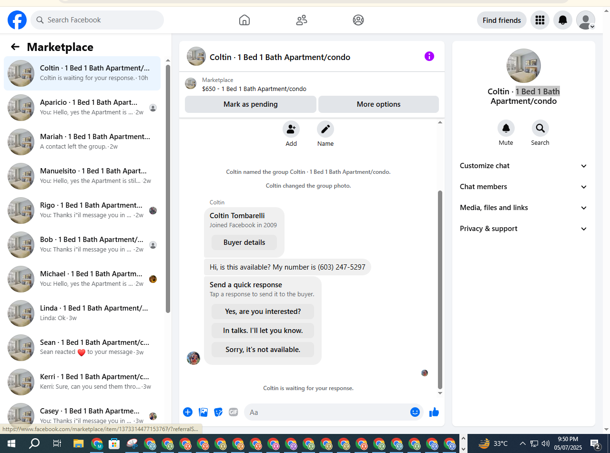Open conversation information purple icon

[429, 56]
